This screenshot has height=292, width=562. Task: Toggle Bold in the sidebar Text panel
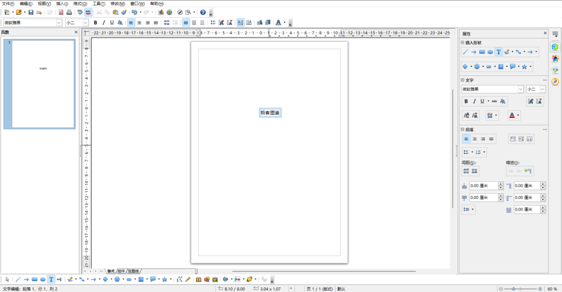click(466, 101)
